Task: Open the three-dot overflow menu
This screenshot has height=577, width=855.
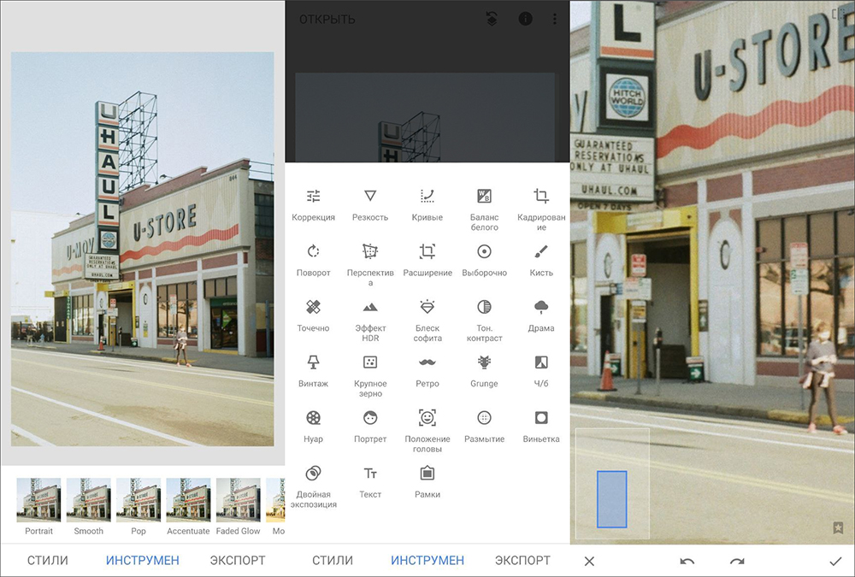Action: [554, 19]
